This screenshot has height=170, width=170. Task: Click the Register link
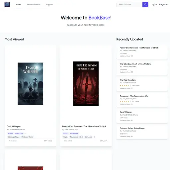pos(163,5)
